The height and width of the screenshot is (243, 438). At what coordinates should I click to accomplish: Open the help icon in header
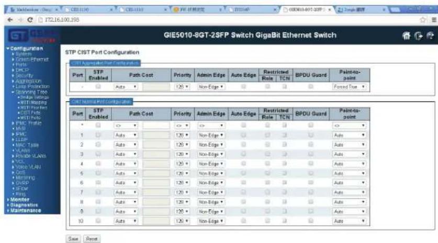[430, 36]
